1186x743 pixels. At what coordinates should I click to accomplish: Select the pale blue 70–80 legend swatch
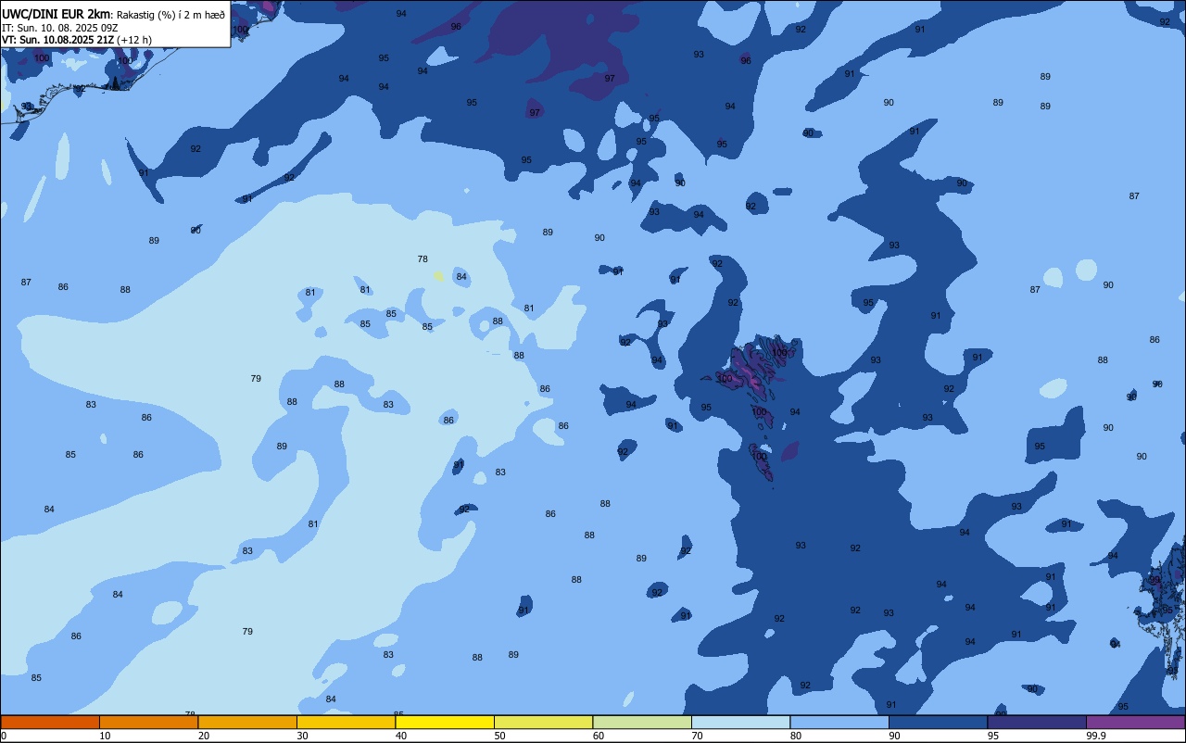click(740, 722)
